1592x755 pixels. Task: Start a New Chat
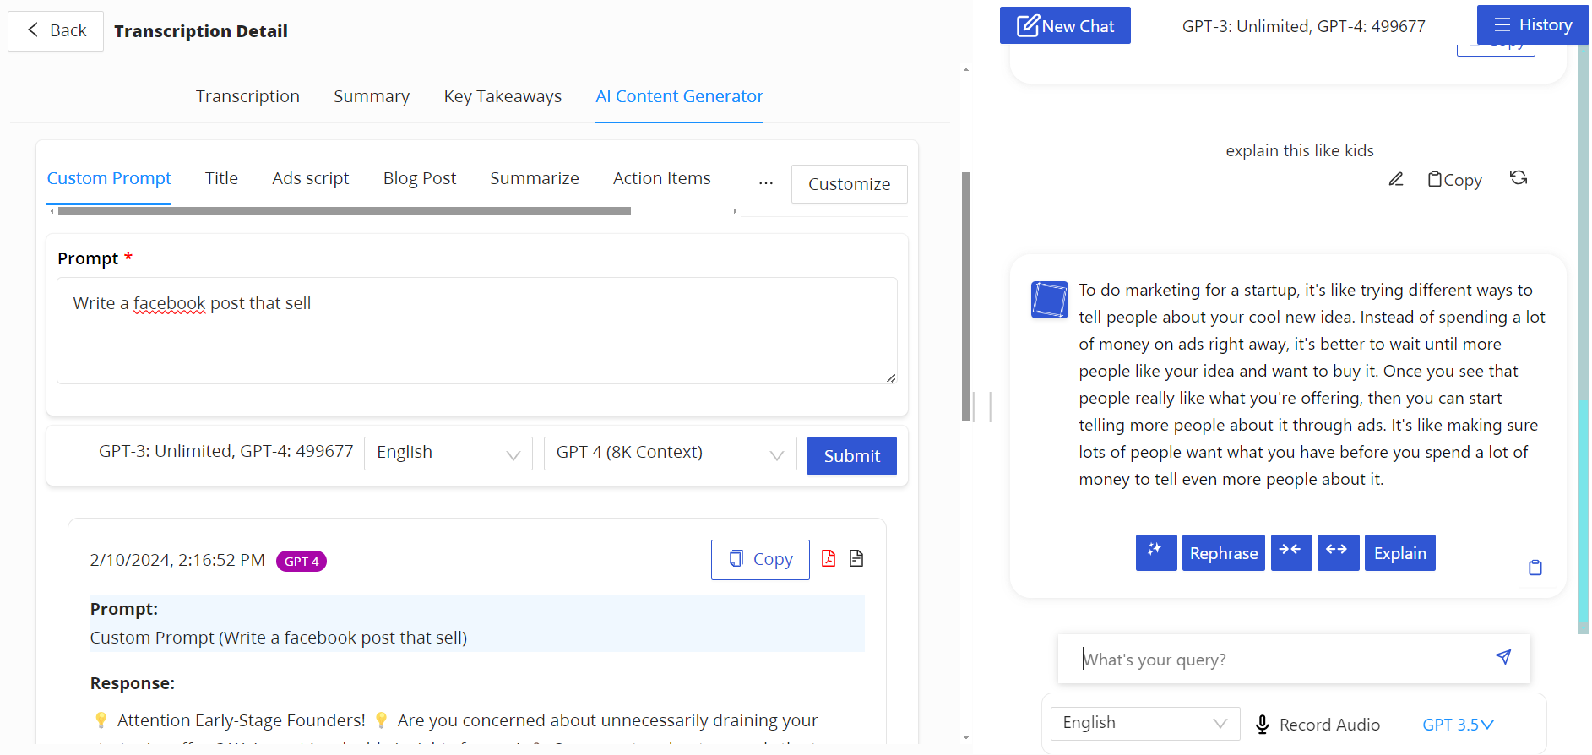(x=1065, y=25)
